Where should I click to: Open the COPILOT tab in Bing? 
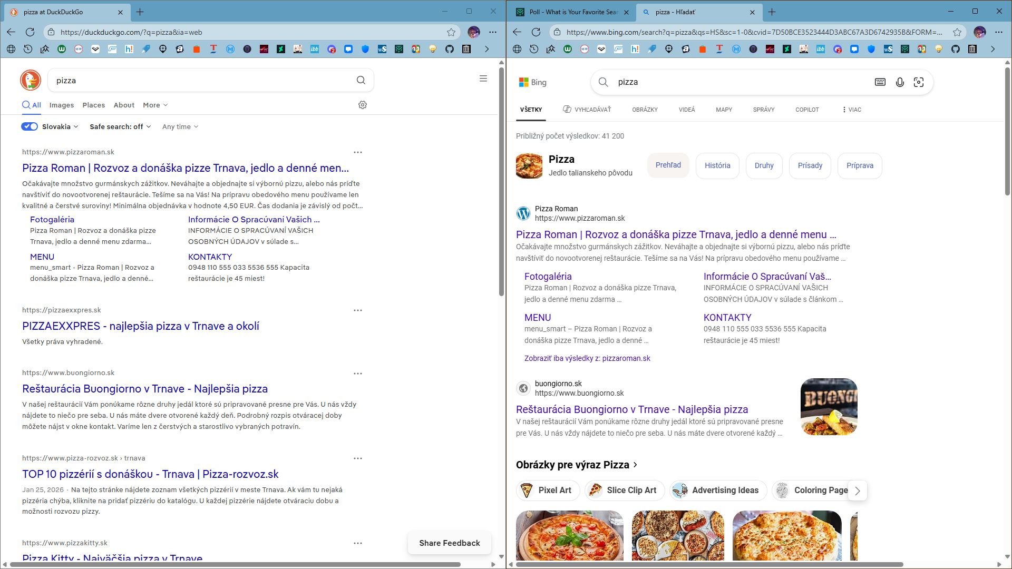[x=807, y=110]
